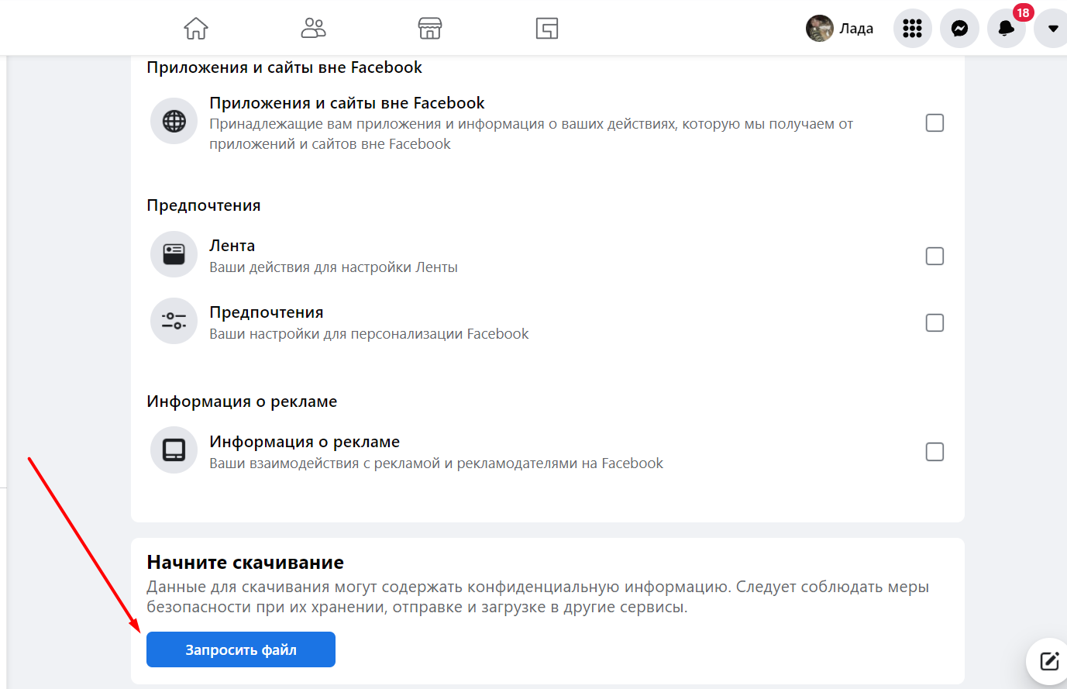Click row title Приложения и сайты вне Facebook
1067x689 pixels.
[x=347, y=103]
